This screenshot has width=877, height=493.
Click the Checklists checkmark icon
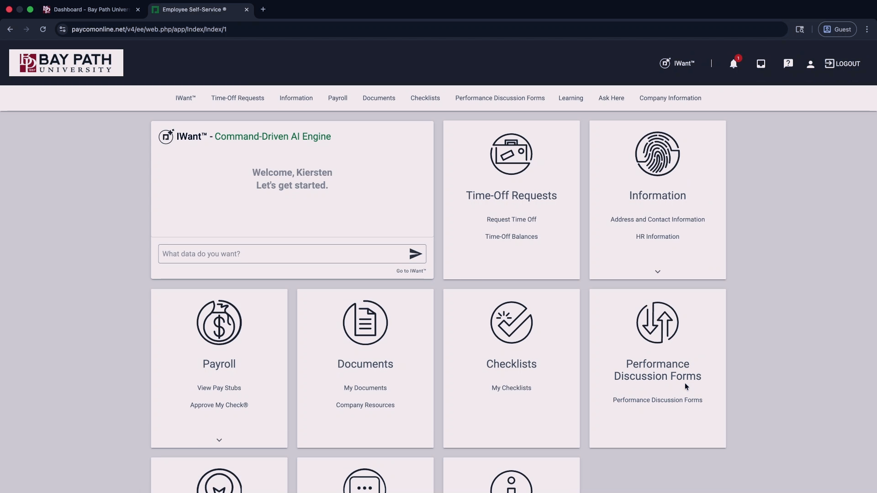pos(511,323)
